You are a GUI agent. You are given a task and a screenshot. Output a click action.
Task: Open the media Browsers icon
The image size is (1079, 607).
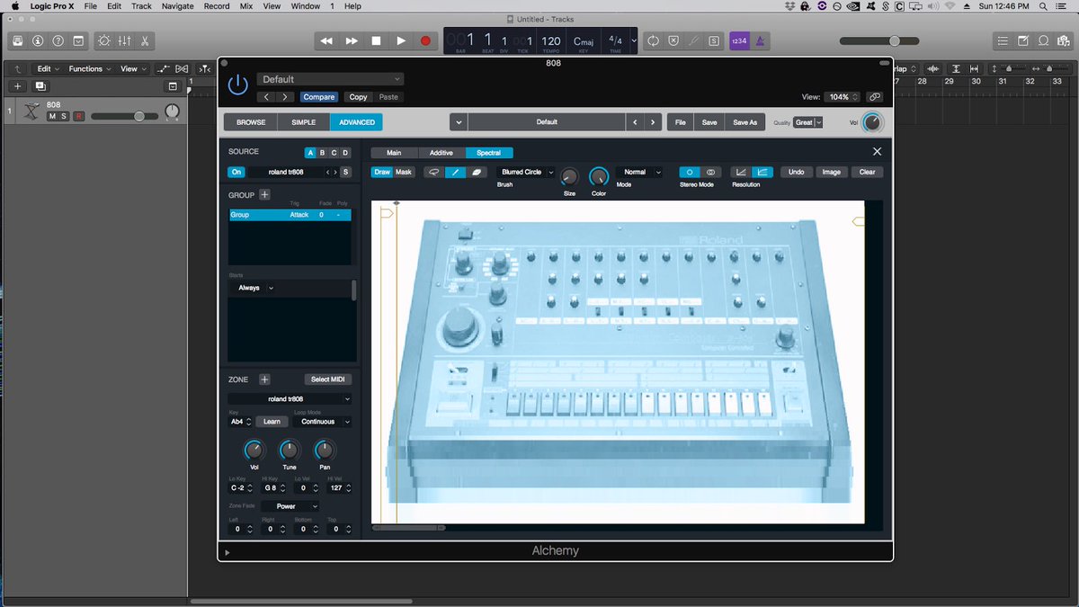1063,41
